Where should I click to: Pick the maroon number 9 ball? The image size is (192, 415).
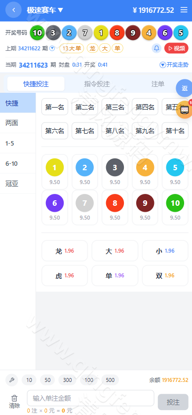(145, 203)
